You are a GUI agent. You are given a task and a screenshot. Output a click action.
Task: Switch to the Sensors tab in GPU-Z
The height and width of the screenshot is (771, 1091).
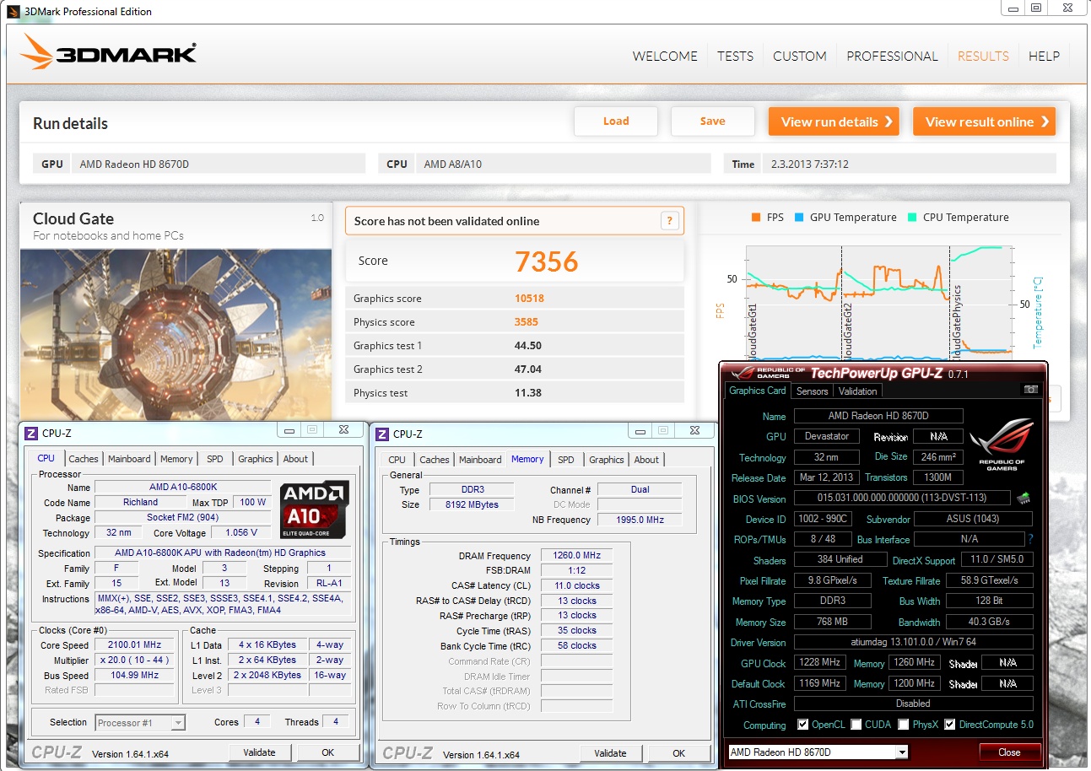[813, 391]
